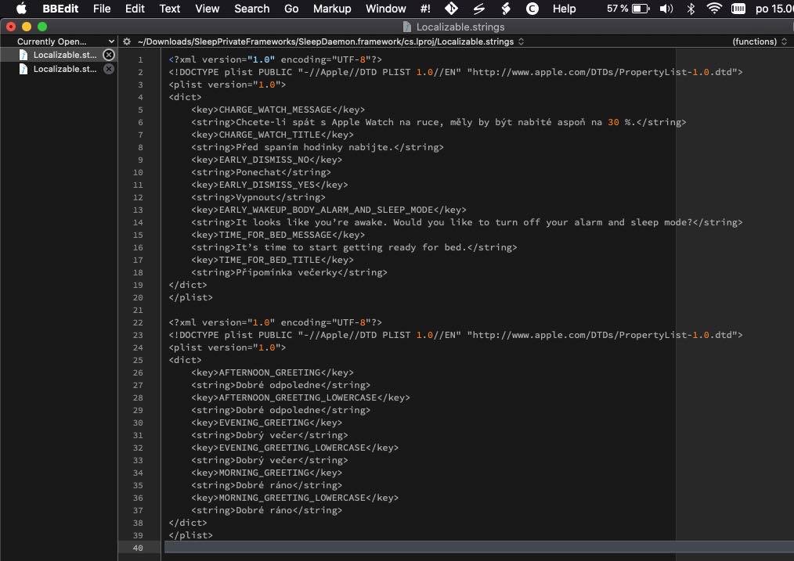Open the Markup menu
The width and height of the screenshot is (794, 561).
click(332, 9)
